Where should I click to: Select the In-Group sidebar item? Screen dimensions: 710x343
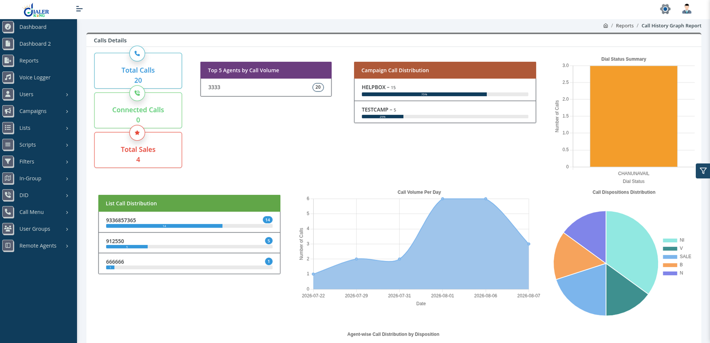(30, 178)
